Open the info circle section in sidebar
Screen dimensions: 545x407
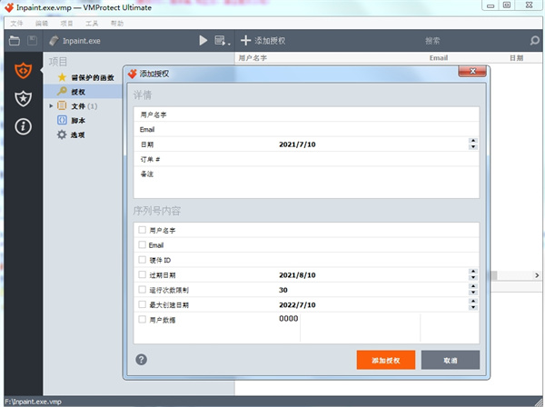[x=23, y=126]
